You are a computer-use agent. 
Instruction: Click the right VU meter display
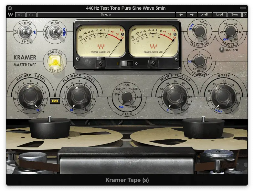[153, 41]
